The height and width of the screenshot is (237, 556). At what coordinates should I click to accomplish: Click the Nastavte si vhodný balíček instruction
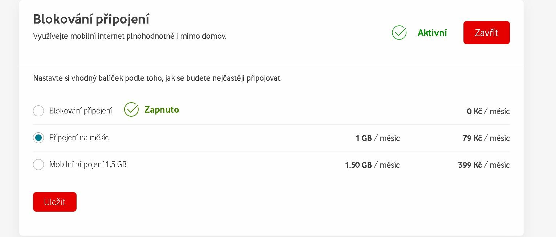pos(157,78)
